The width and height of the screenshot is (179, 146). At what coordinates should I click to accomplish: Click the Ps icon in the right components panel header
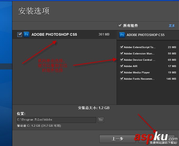coord(122,35)
